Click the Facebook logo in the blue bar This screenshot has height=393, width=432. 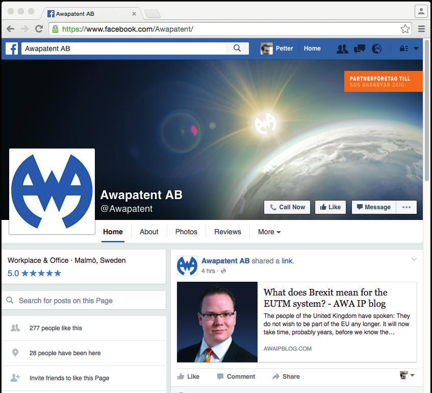[x=12, y=48]
